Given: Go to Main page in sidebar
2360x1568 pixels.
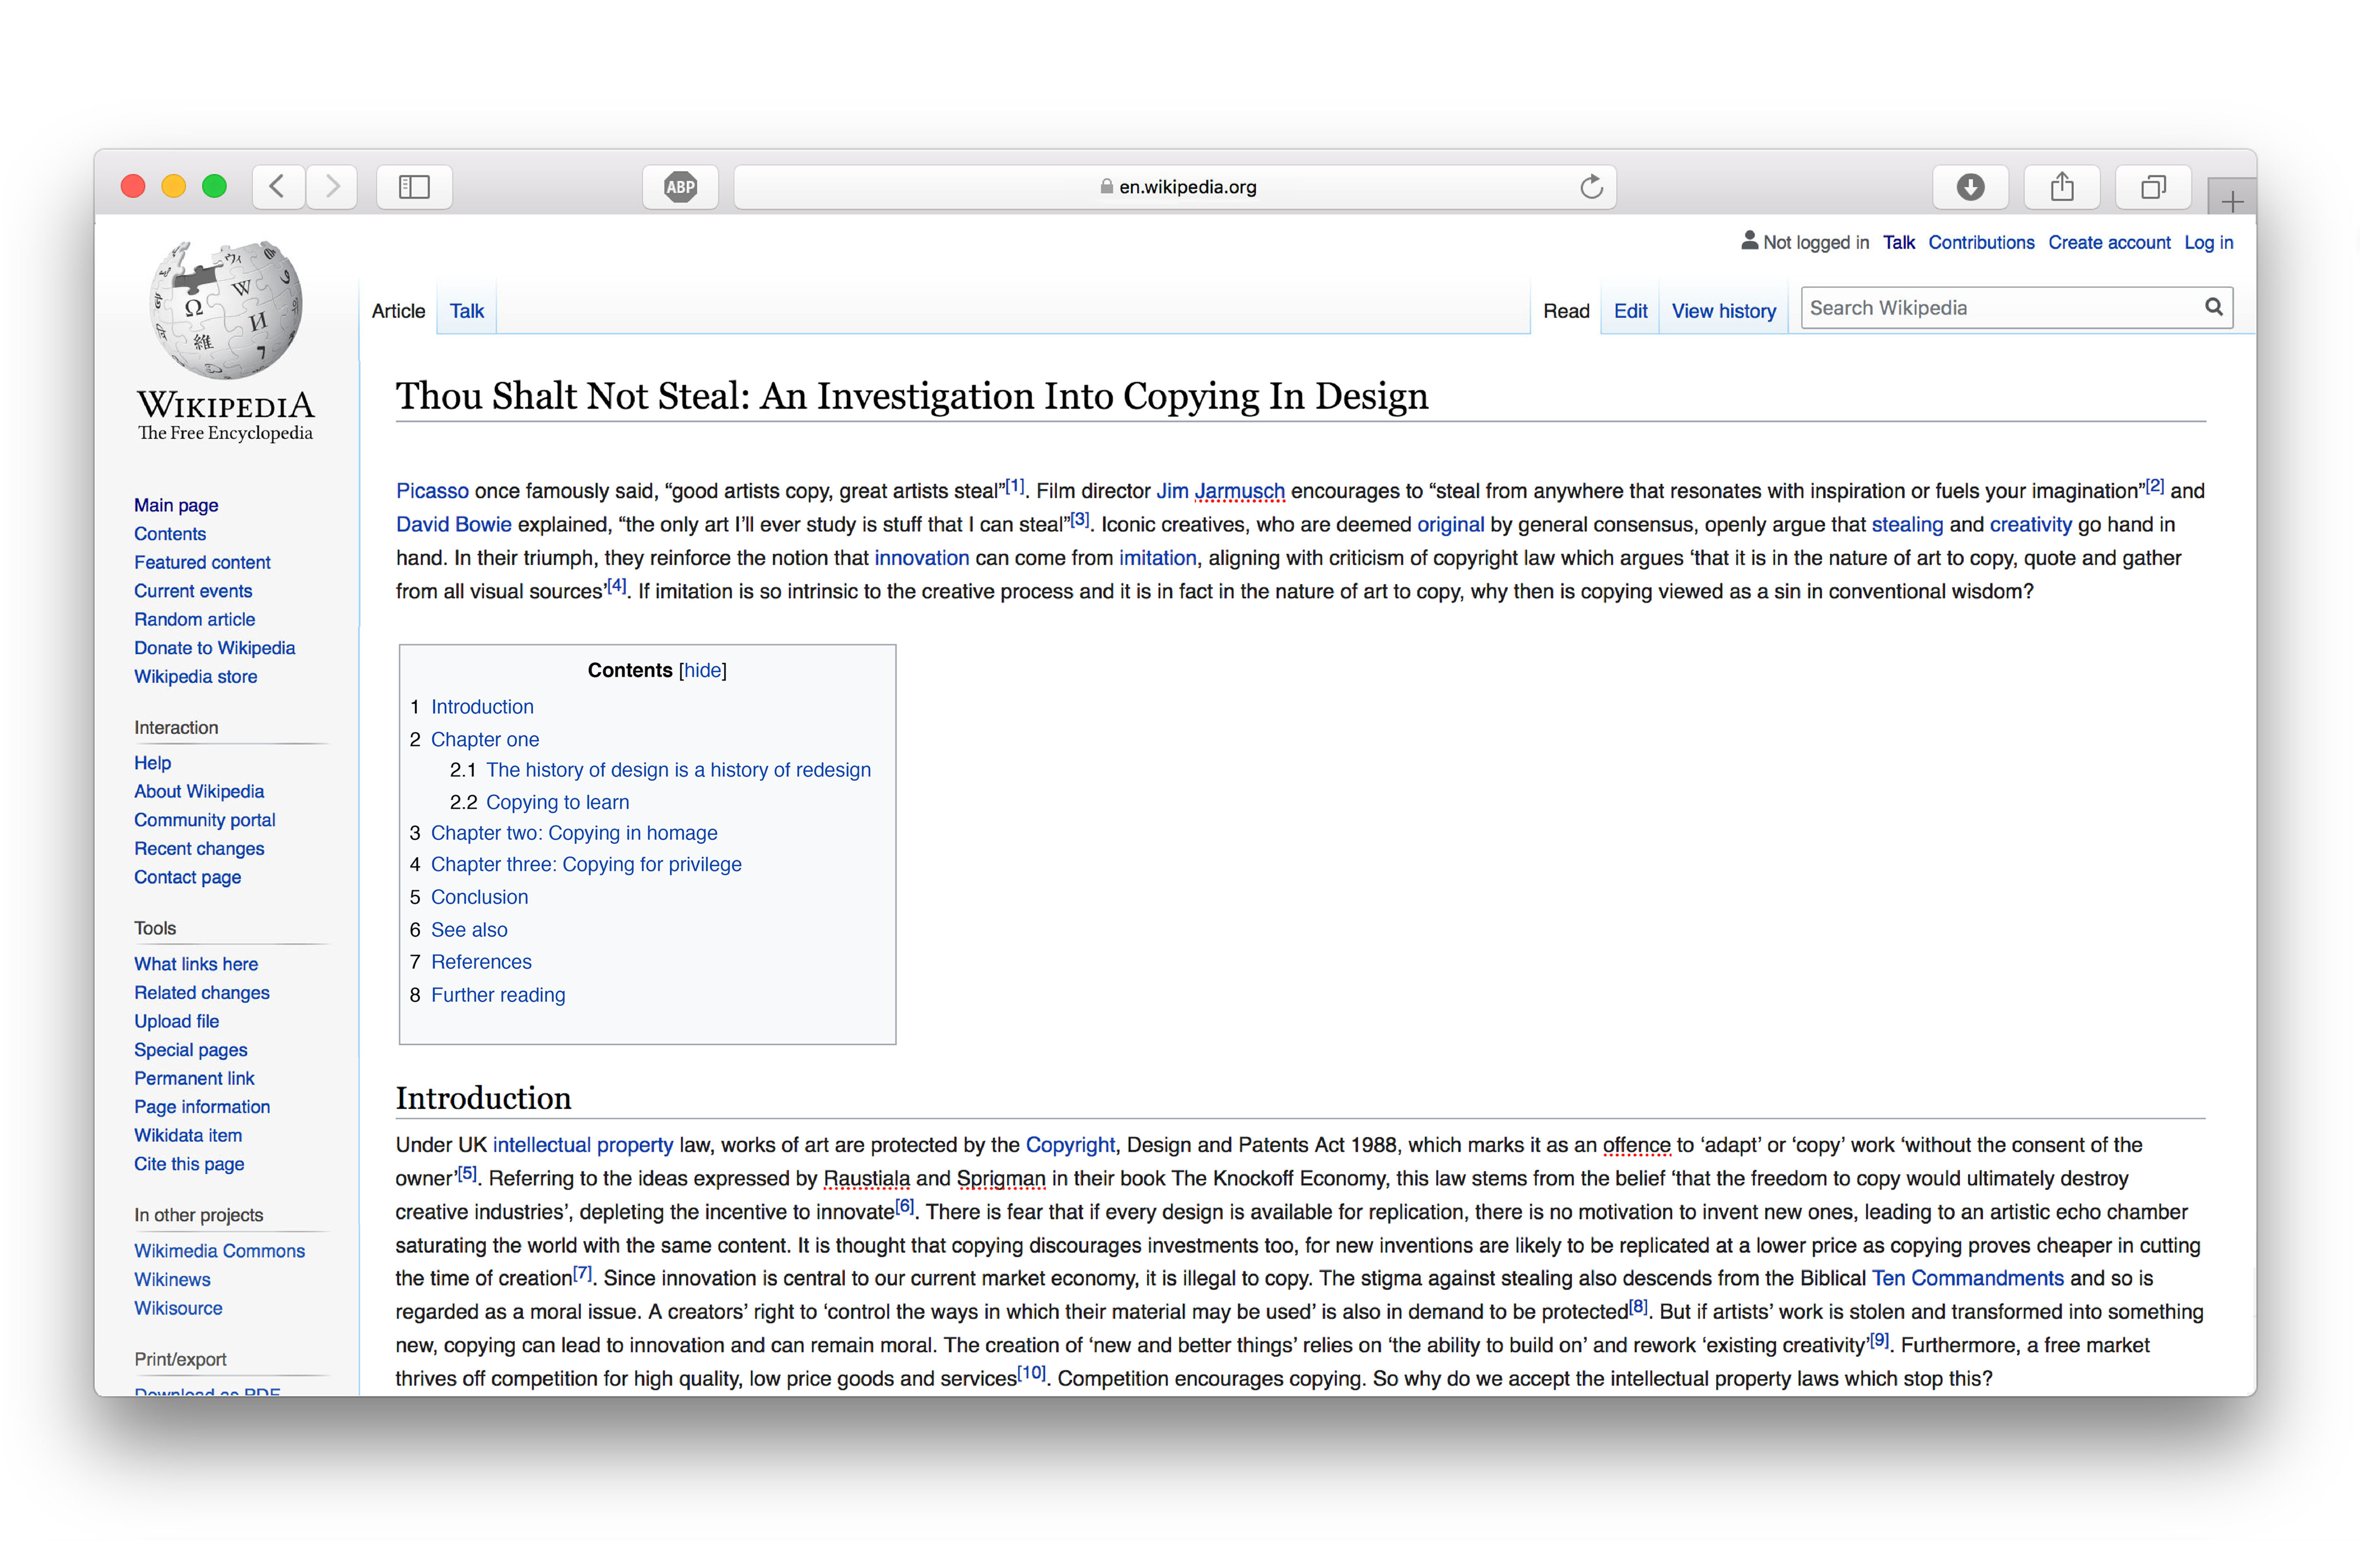Looking at the screenshot, I should click(176, 505).
